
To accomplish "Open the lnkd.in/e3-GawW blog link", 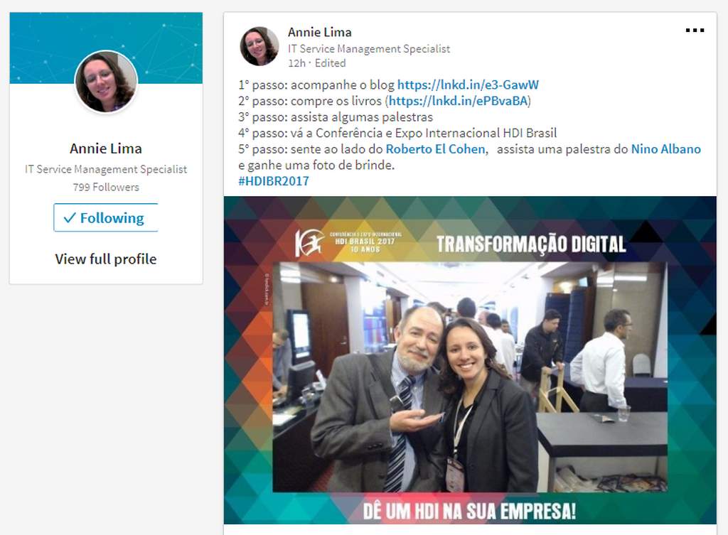I will 468,85.
